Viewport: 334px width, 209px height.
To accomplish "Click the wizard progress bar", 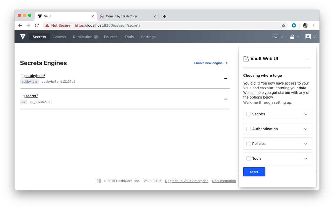I will (x=277, y=68).
